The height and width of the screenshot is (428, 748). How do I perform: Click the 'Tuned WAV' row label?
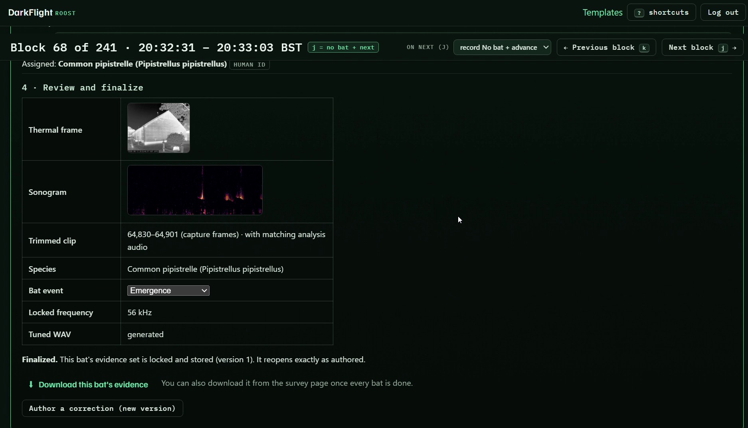[50, 334]
